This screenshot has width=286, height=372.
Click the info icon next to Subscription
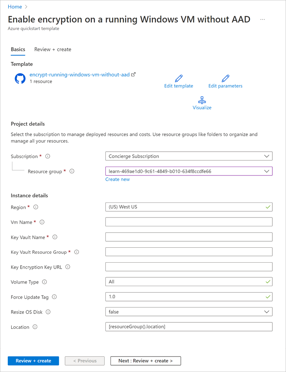click(x=48, y=156)
